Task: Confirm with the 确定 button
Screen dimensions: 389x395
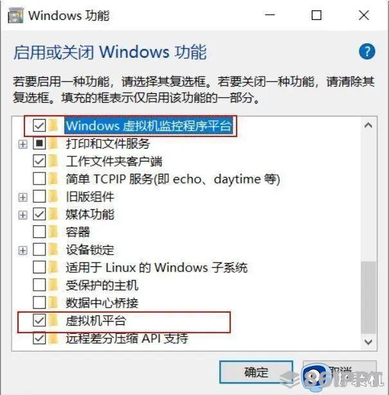Action: (256, 372)
